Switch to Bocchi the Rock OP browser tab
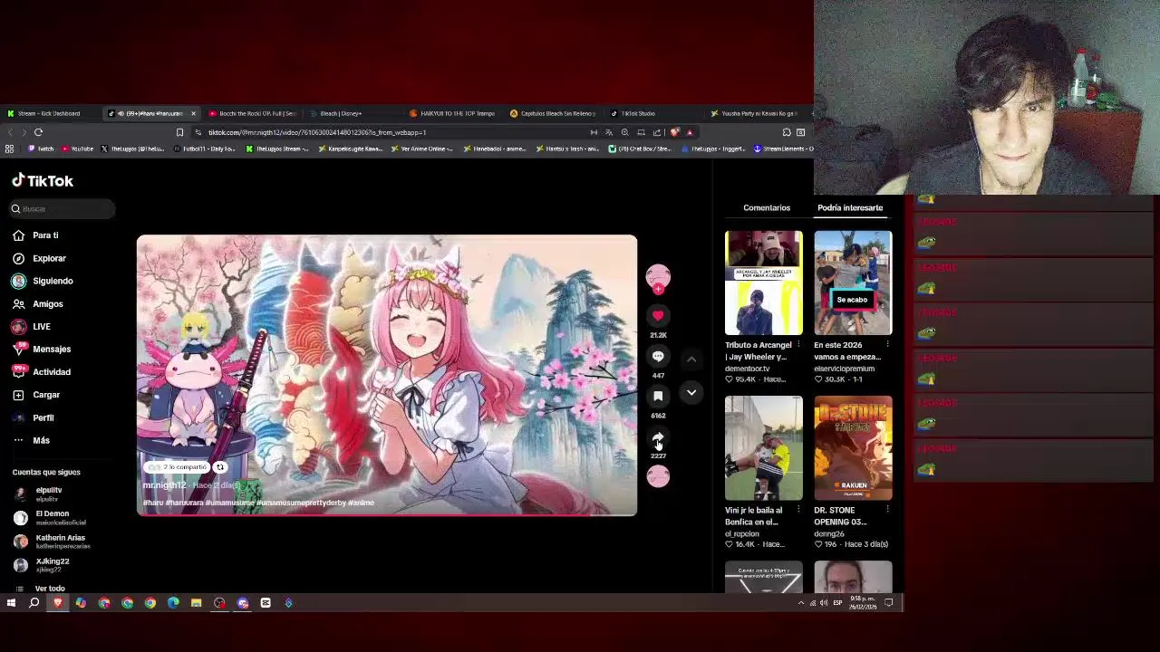1160x652 pixels. (252, 113)
